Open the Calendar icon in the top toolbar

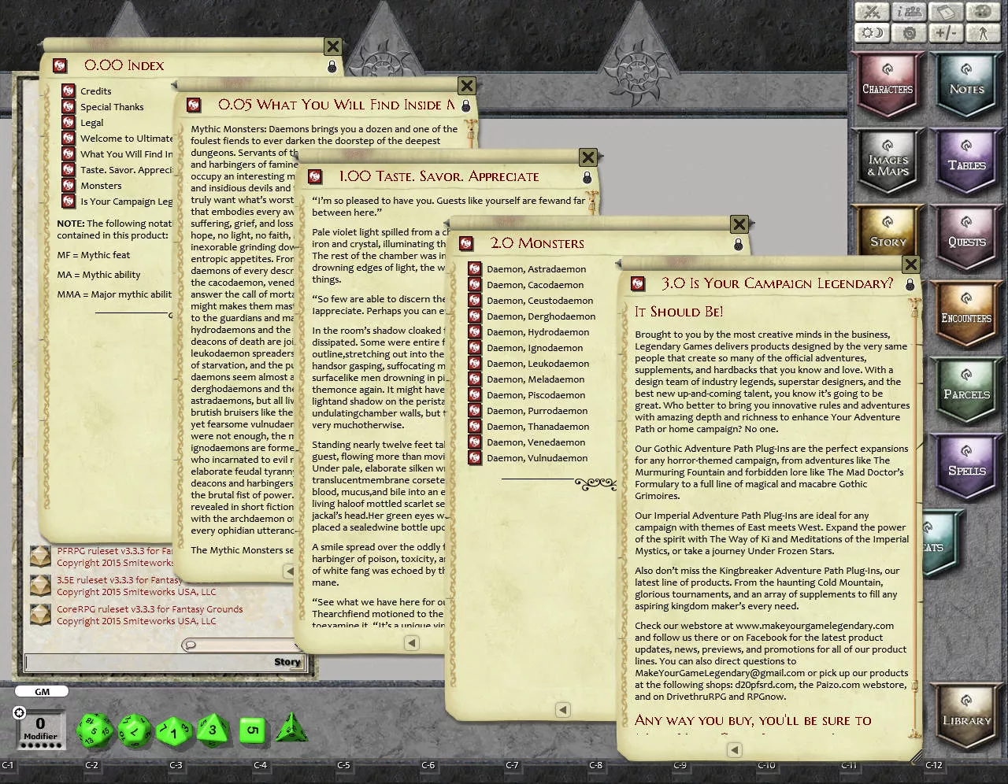(x=946, y=12)
